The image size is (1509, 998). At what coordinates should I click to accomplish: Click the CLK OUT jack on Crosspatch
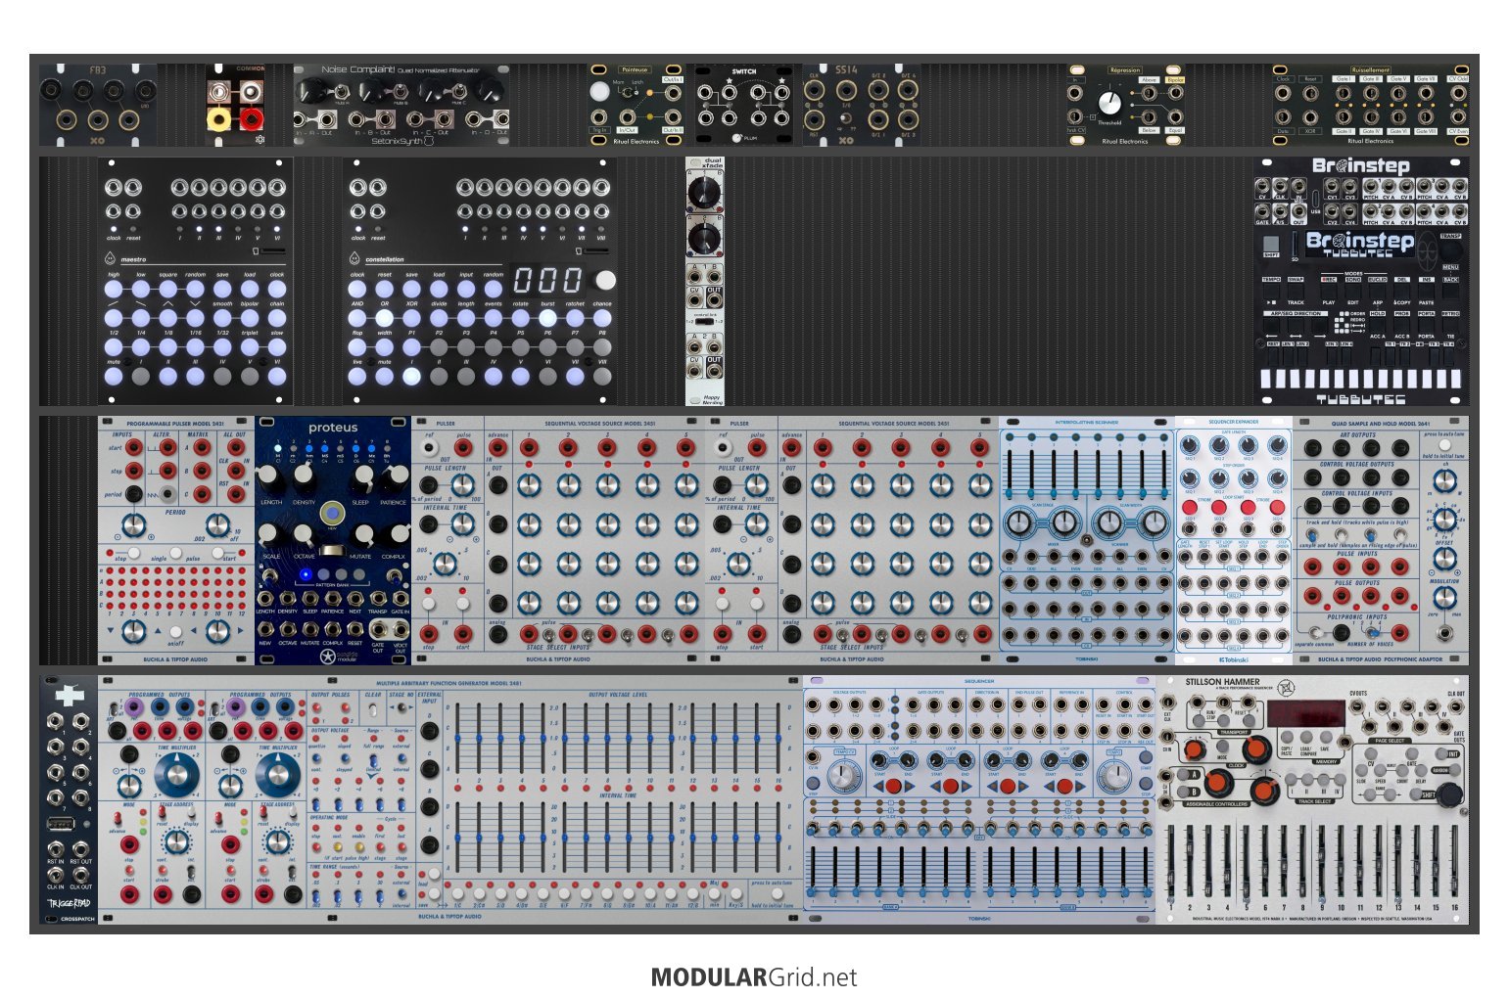(x=80, y=875)
